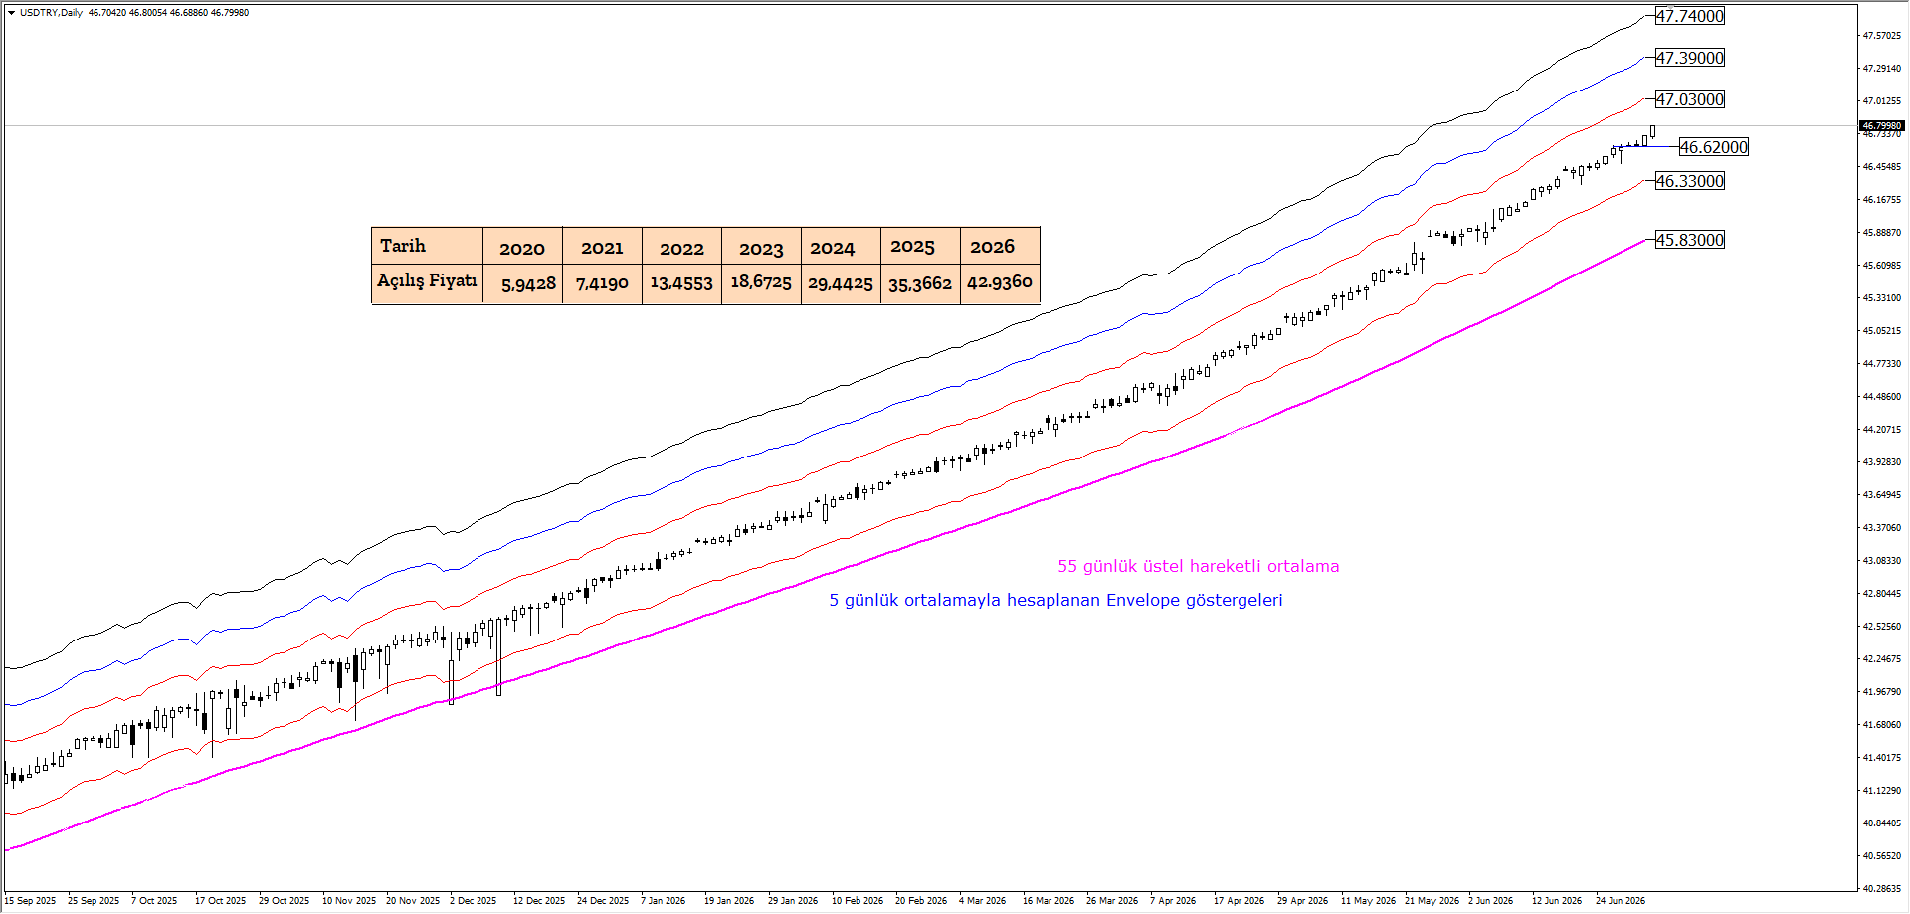The height and width of the screenshot is (914, 1910).
Task: Click the 12 Jun 2026 date label
Action: [x=1557, y=901]
